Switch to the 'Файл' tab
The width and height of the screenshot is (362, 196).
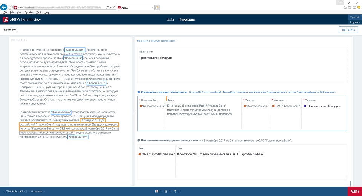(x=170, y=20)
